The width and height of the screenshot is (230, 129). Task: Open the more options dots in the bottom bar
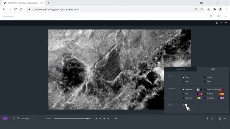tap(225, 119)
